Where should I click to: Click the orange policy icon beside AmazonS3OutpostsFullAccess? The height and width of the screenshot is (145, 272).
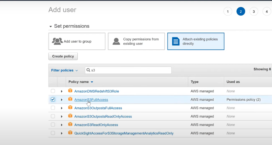[70, 108]
